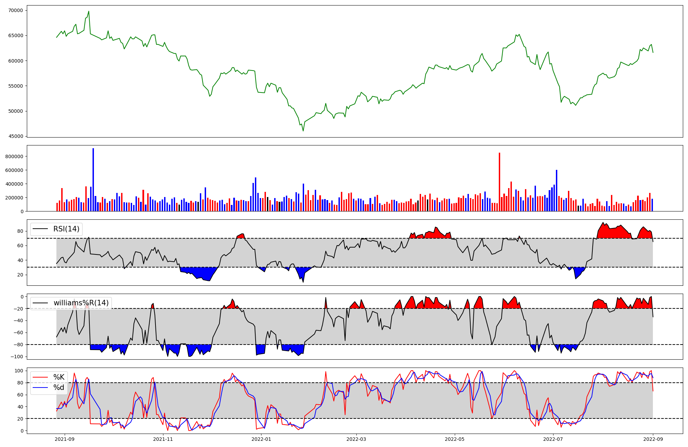Click the 2021-11 x-axis date label
The width and height of the screenshot is (688, 447).
[163, 439]
